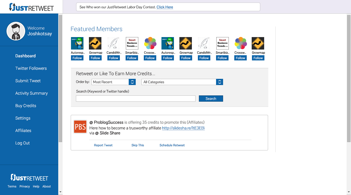Focus the keyword or Twitter handle search field
The image size is (351, 195).
click(135, 99)
